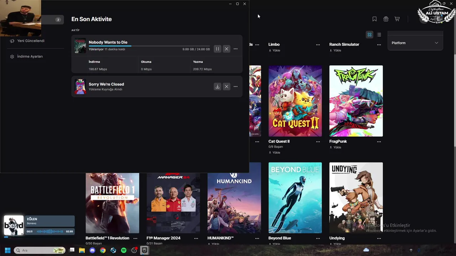
Task: Open the Cat Quest II three-dot menu
Action: 318,142
